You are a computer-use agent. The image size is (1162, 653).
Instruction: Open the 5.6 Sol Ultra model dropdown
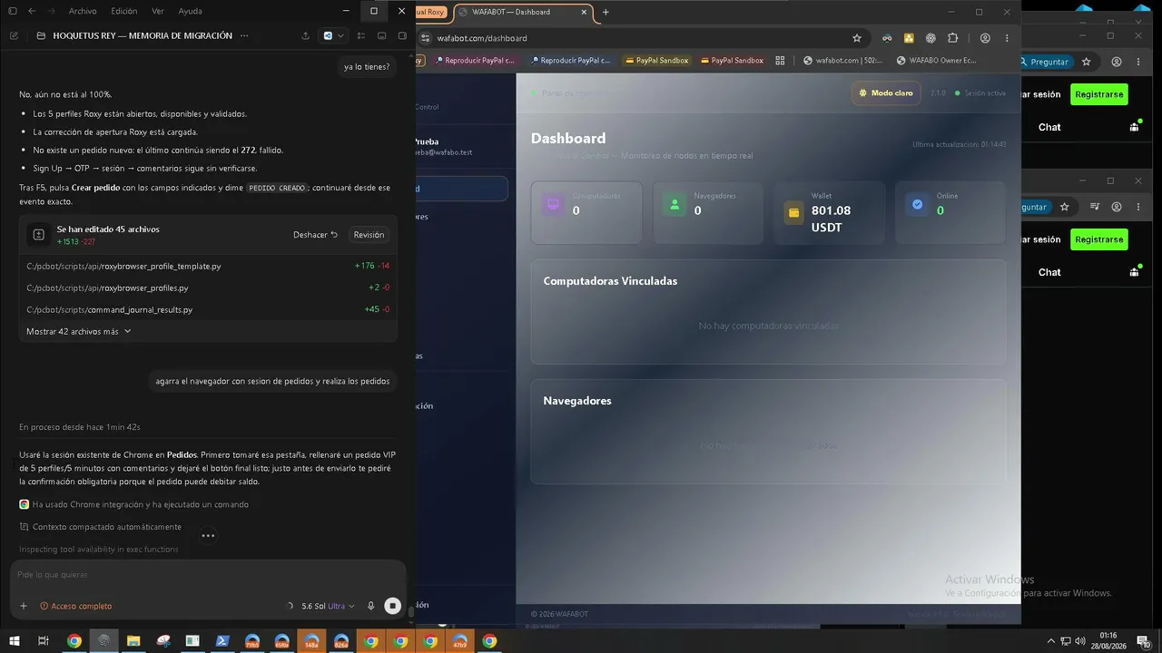tap(328, 606)
